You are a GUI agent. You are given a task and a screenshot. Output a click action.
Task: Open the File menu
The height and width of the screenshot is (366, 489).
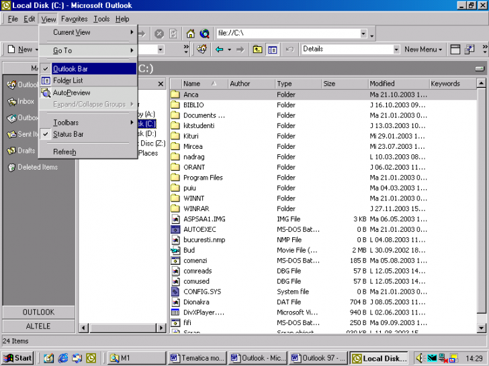[x=13, y=19]
